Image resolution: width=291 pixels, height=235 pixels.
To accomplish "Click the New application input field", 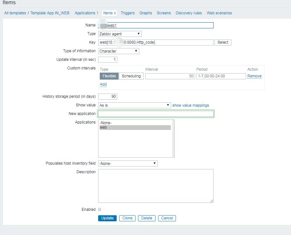I will (156, 113).
